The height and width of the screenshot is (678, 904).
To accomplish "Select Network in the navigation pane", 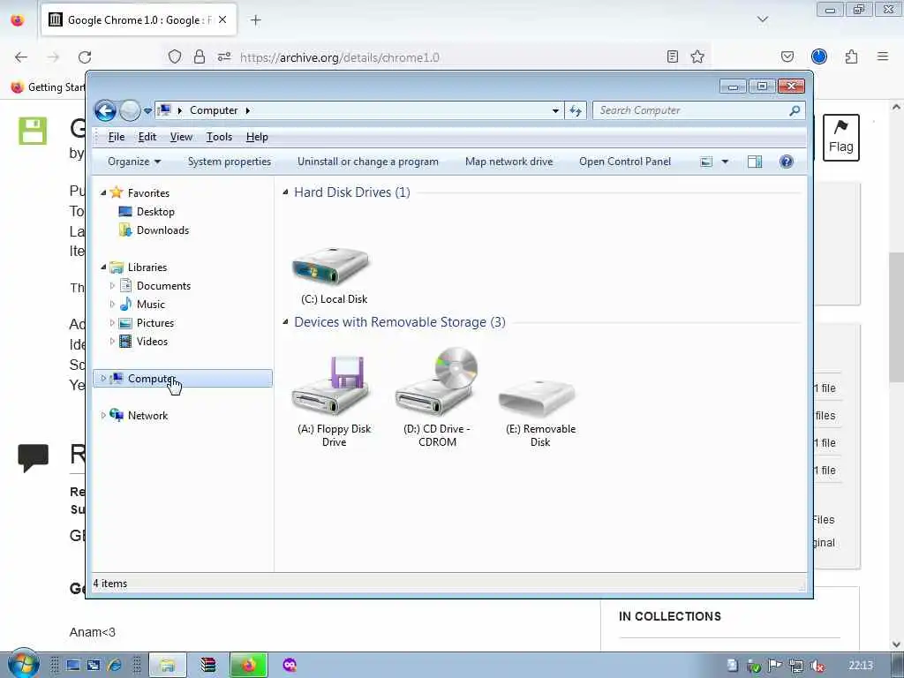I will point(147,415).
